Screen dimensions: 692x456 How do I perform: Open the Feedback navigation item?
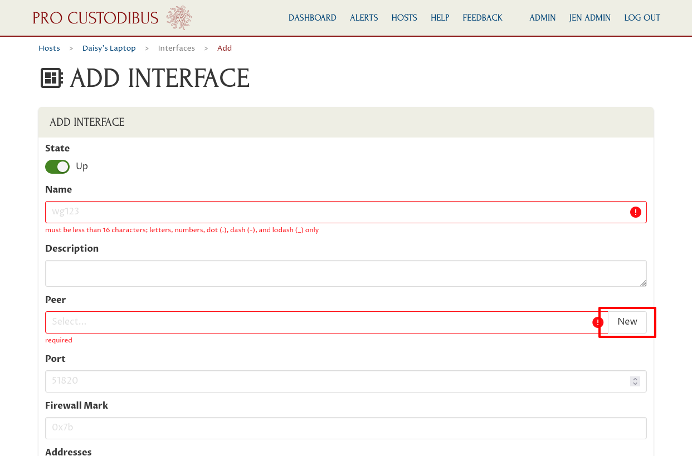click(x=483, y=18)
